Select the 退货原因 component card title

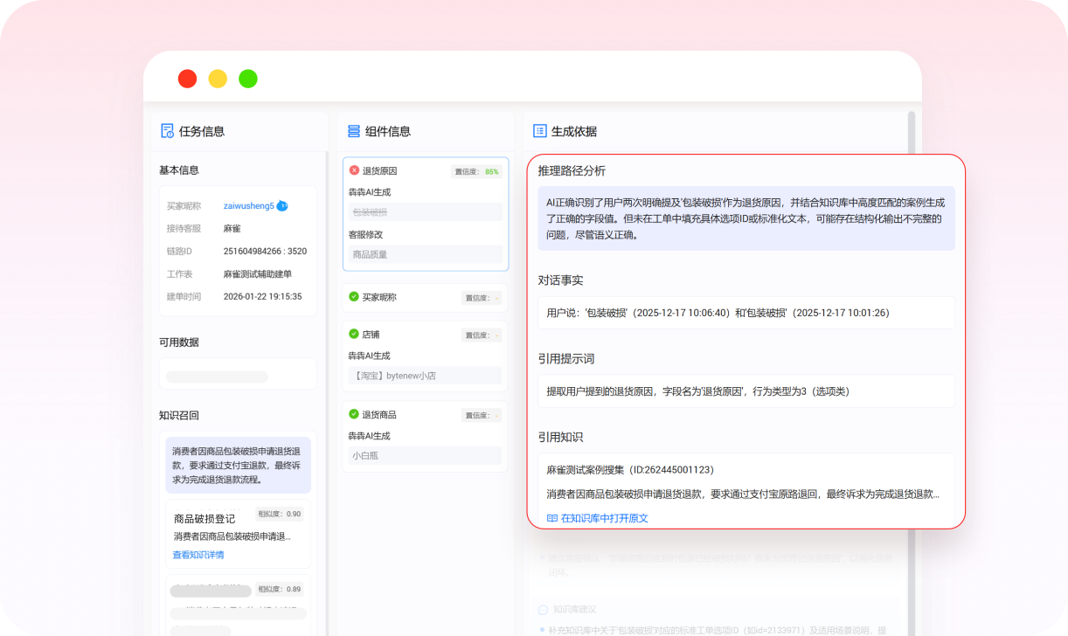[x=379, y=171]
